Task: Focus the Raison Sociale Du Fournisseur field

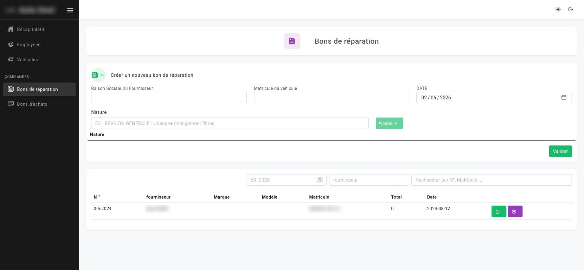Action: (x=169, y=98)
